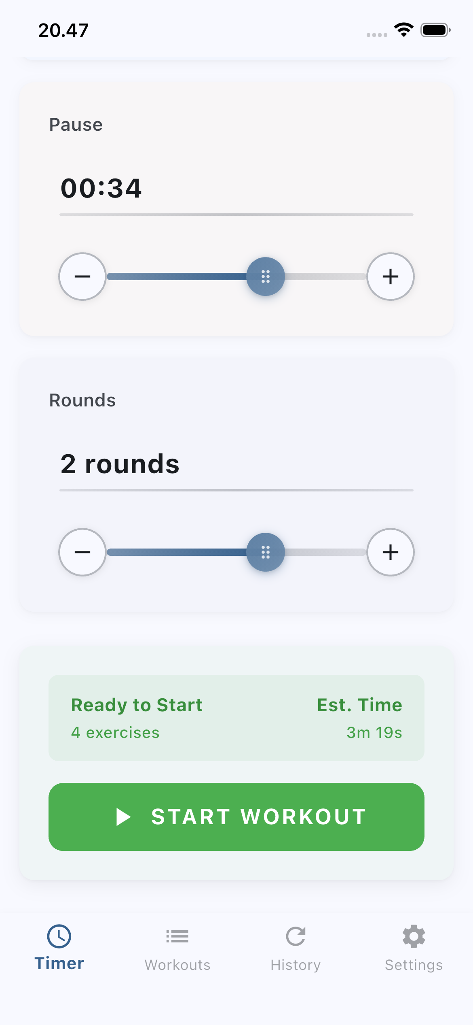The image size is (473, 1025).
Task: Click the Pause slider handle
Action: pos(266,276)
